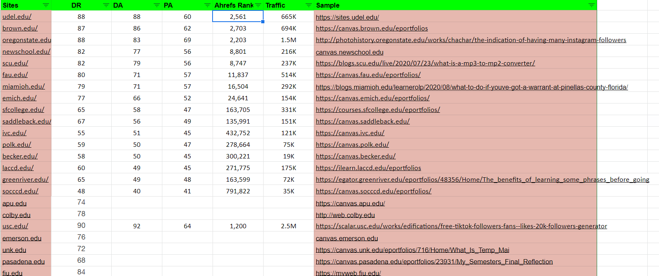Viewport: 659px width, 276px height.
Task: Select the DR cell 90
Action: coord(81,225)
